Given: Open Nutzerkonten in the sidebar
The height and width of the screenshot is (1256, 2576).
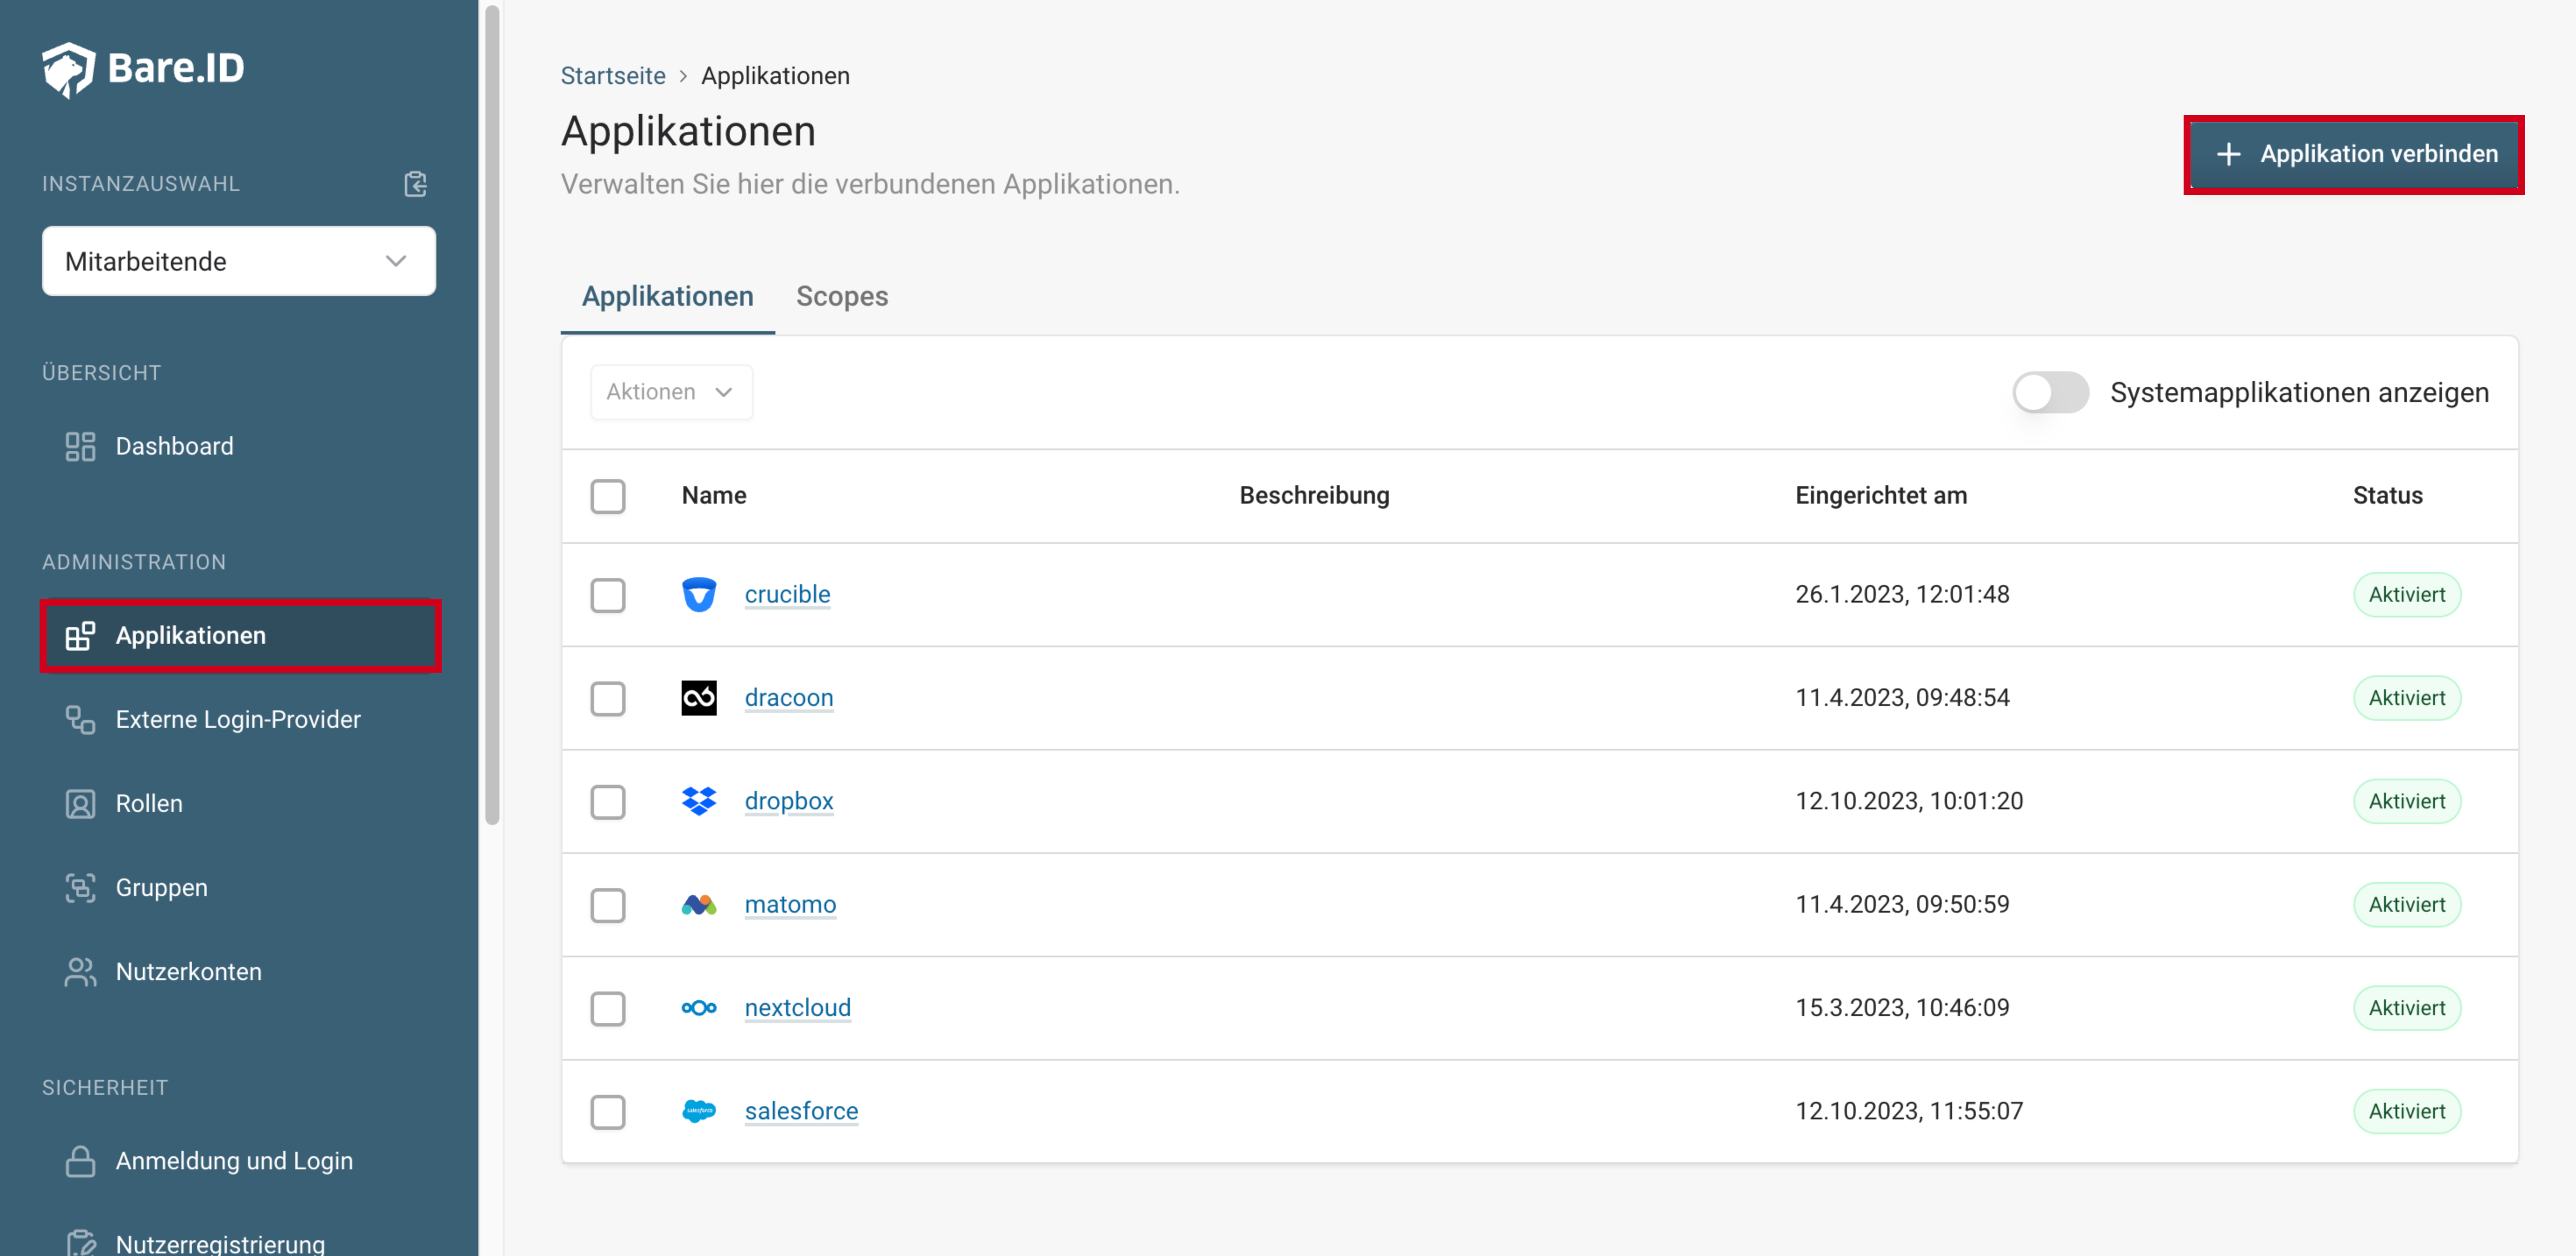Looking at the screenshot, I should [x=239, y=972].
